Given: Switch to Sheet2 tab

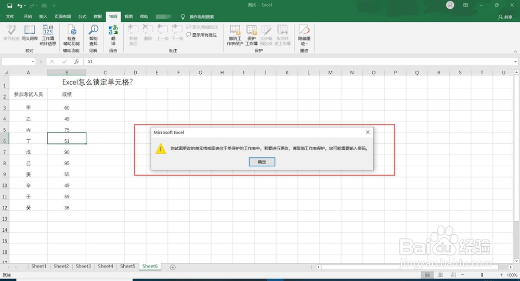Looking at the screenshot, I should point(61,266).
